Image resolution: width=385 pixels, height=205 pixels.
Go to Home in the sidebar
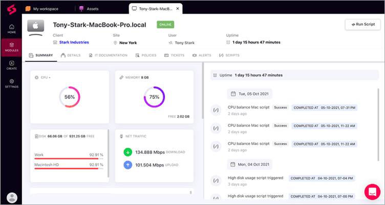click(11, 29)
